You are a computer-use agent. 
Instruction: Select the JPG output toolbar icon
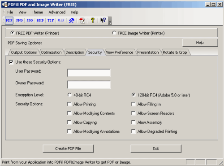[x=30, y=20]
